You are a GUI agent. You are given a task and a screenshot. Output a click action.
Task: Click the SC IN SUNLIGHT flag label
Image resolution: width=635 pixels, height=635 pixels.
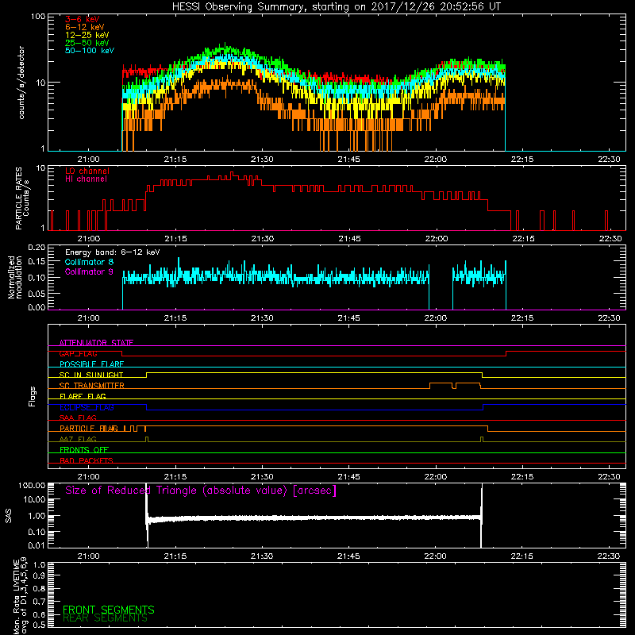point(91,375)
